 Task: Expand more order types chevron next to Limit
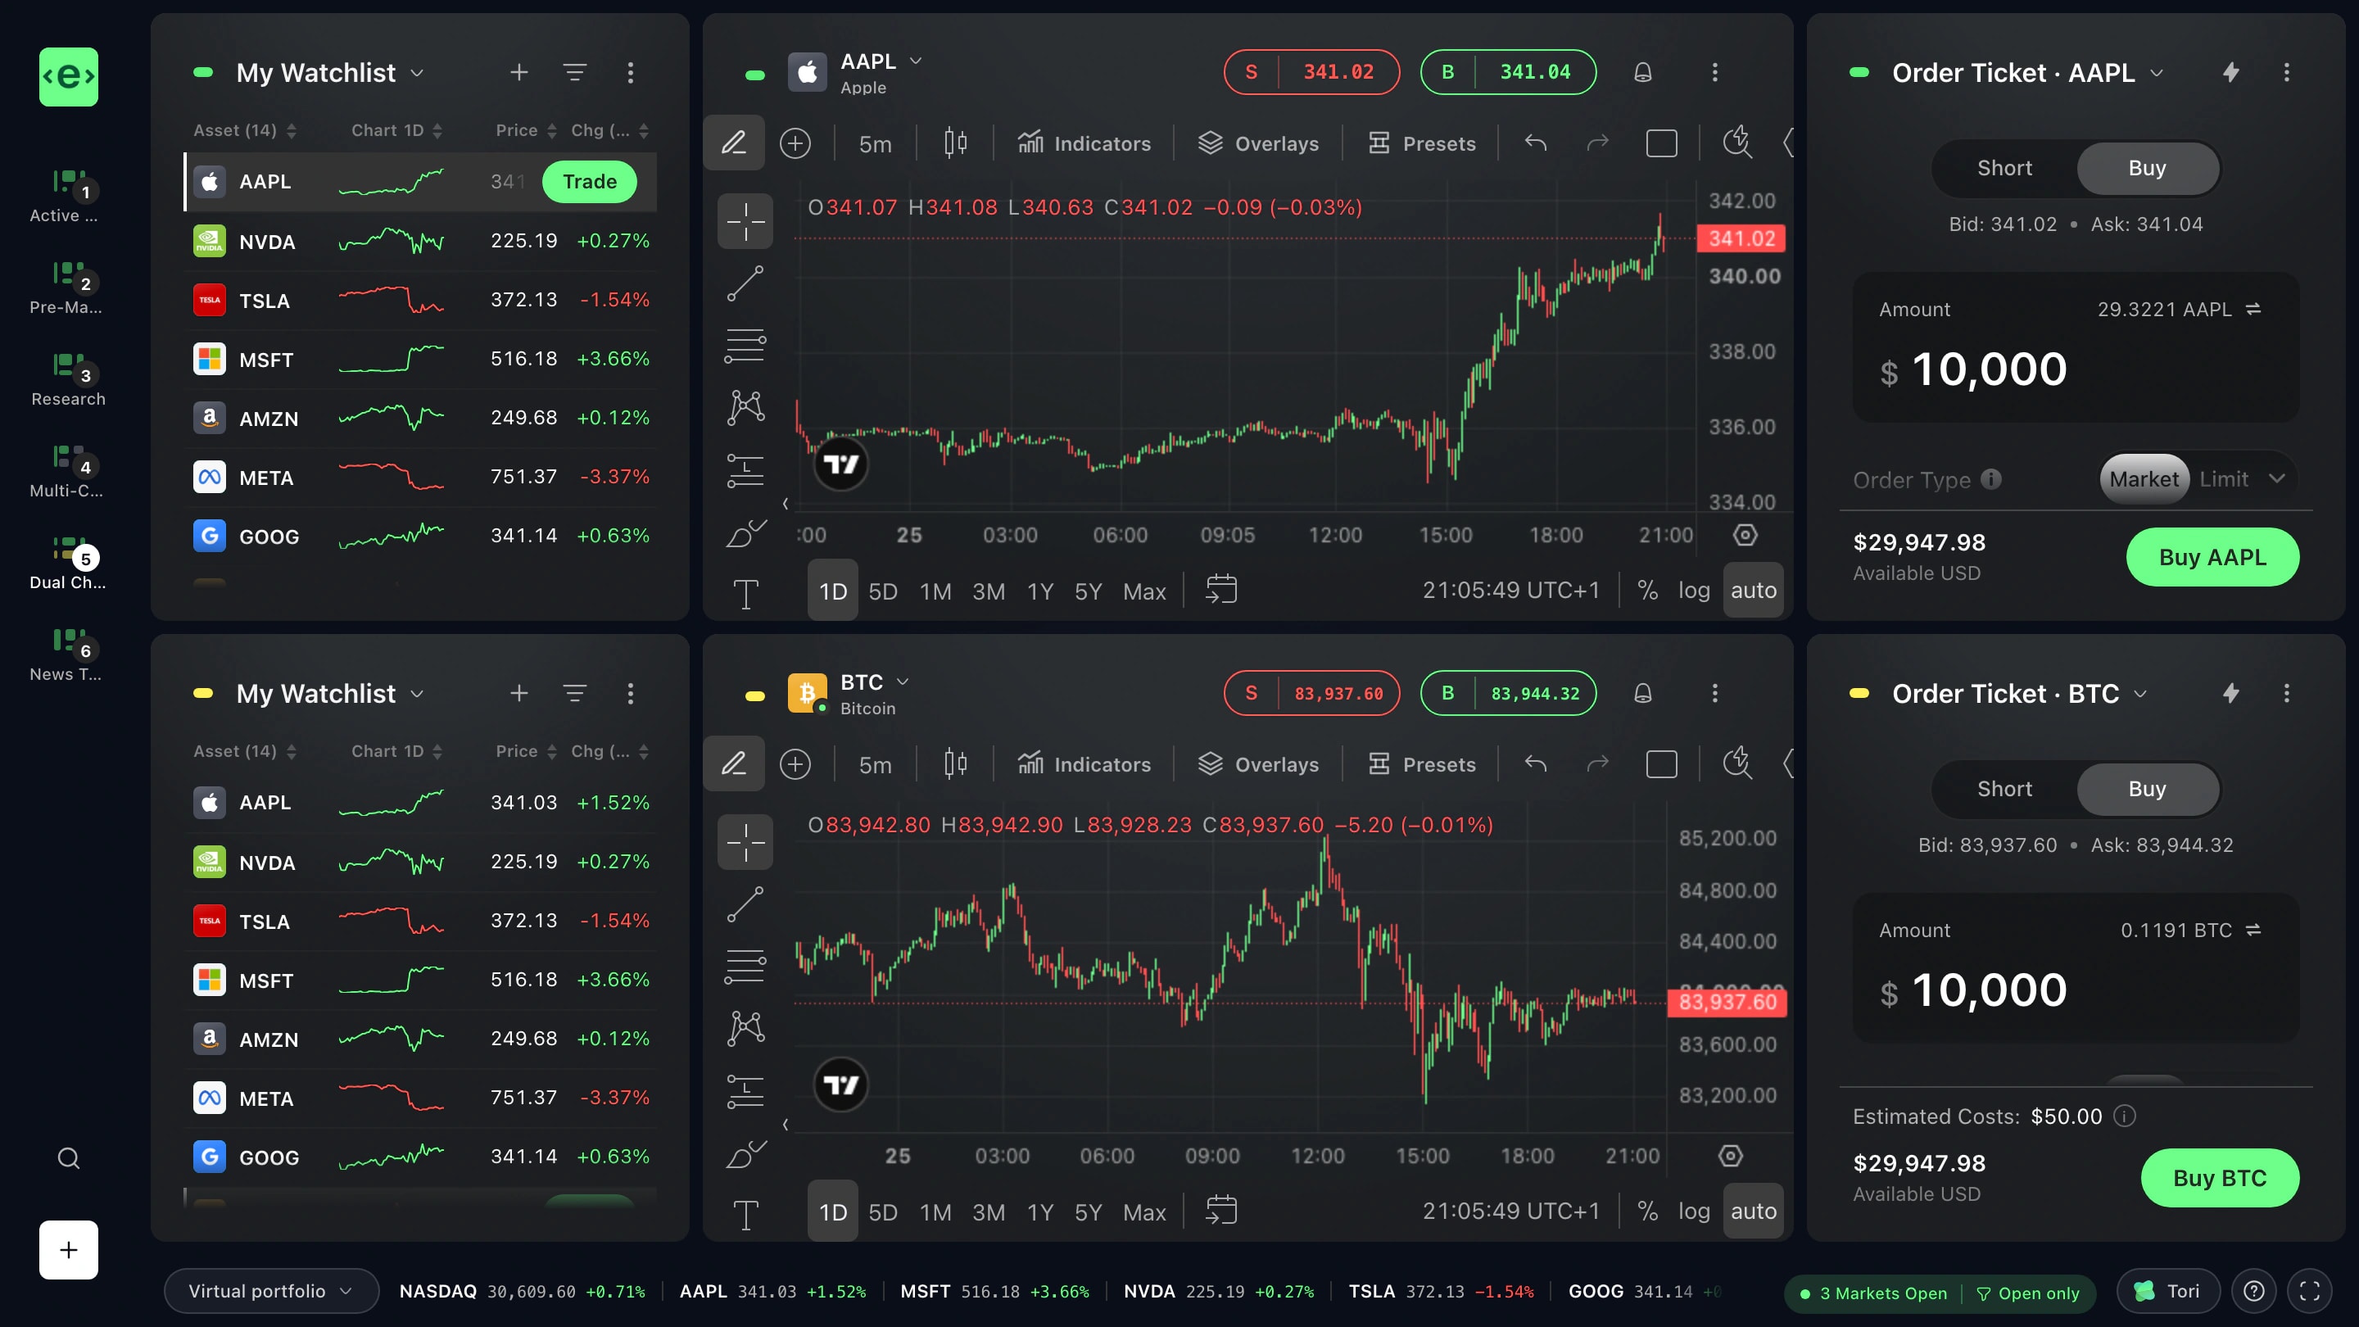2276,478
